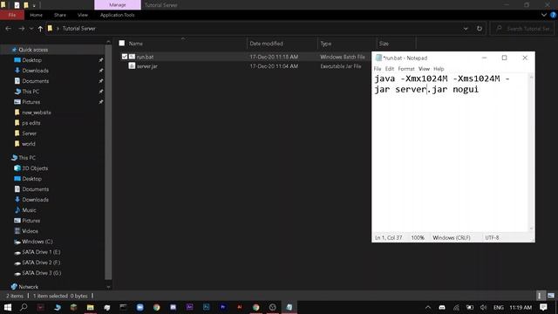Open the Windows Start menu
The height and width of the screenshot is (314, 558).
pos(7,307)
